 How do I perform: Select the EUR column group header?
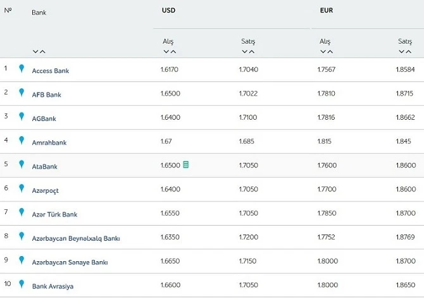click(327, 11)
